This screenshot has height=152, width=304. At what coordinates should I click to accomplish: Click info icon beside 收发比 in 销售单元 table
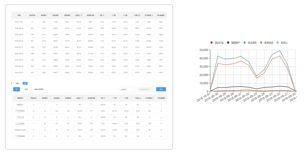click(x=83, y=98)
